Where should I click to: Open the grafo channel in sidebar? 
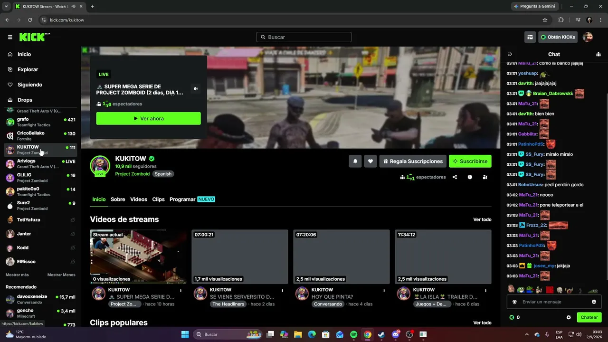coord(40,122)
